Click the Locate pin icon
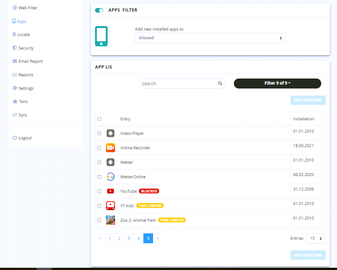Screen dimensions: 337x270 pyautogui.click(x=14, y=34)
